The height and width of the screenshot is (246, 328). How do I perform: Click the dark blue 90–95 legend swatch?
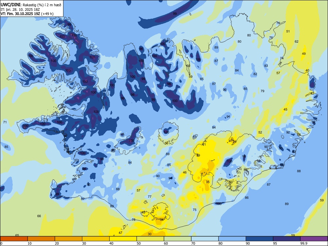point(259,239)
